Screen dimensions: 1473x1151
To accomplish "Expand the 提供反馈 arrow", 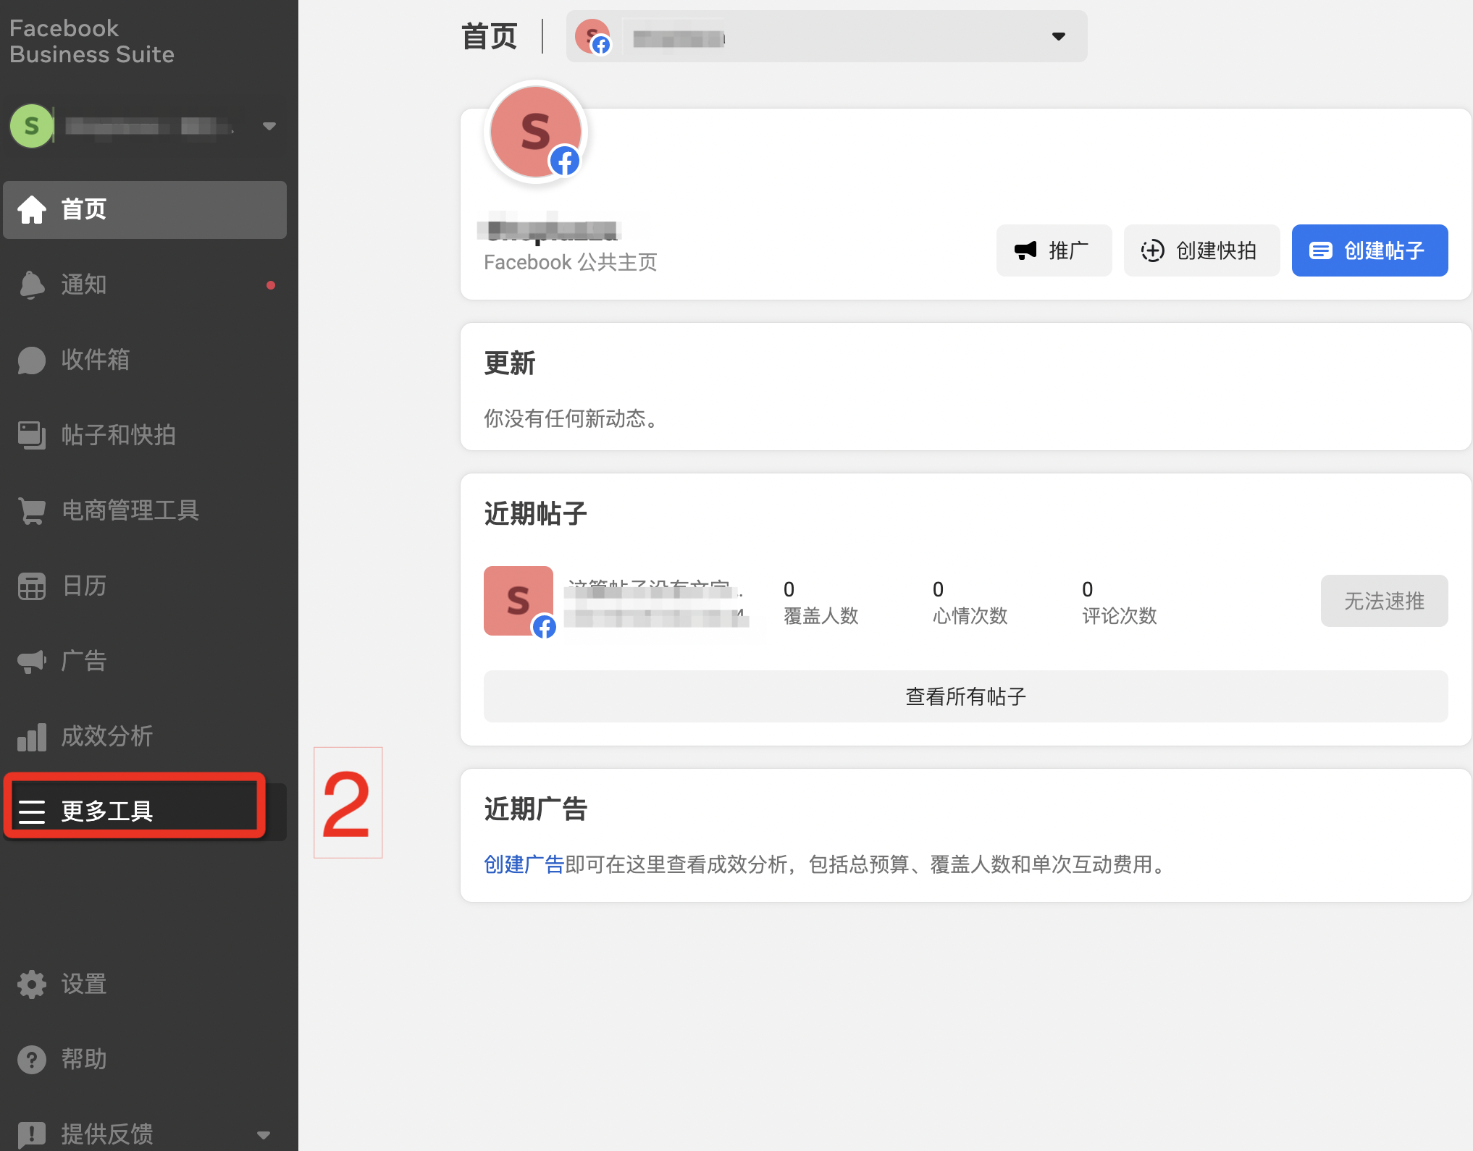I will (264, 1134).
